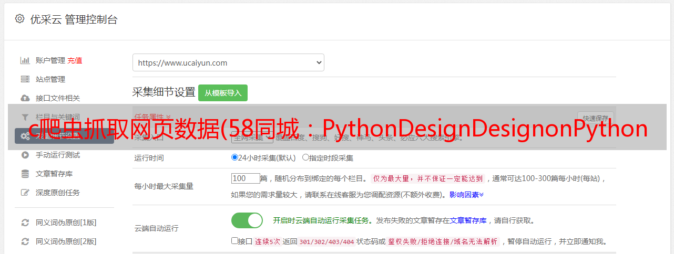Click the 云端自动运行 row label
This screenshot has width=674, height=254.
coord(157,228)
